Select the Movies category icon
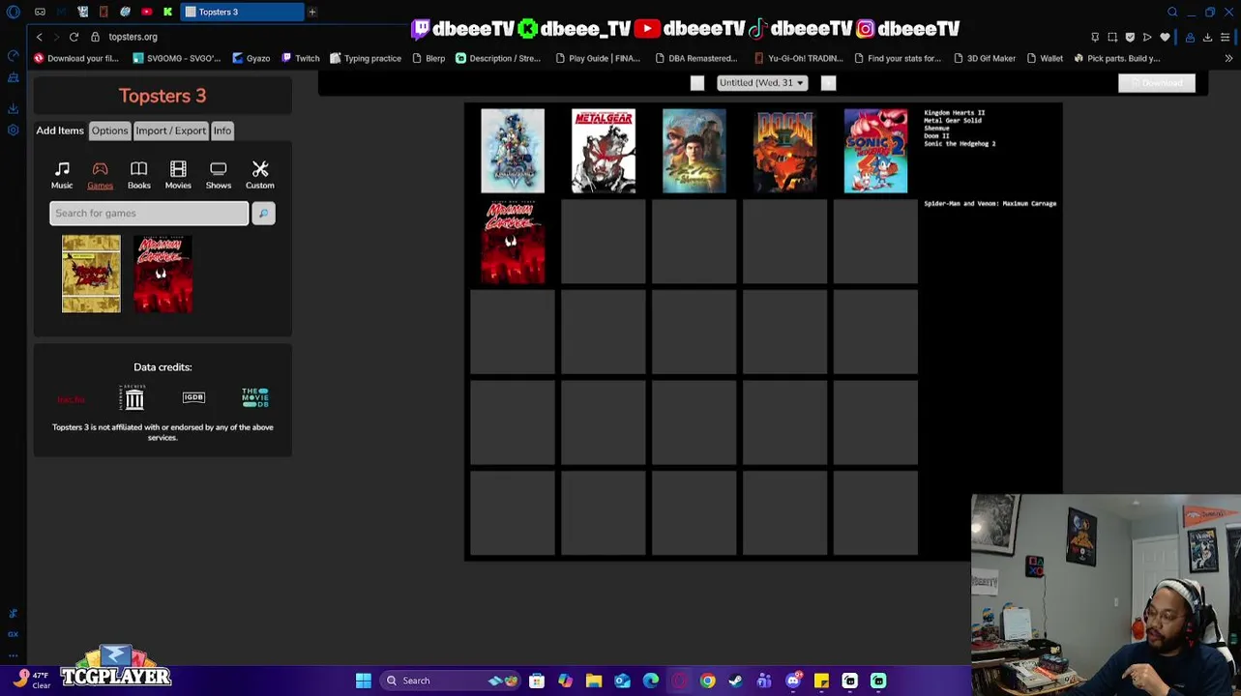1241x696 pixels. (x=178, y=175)
